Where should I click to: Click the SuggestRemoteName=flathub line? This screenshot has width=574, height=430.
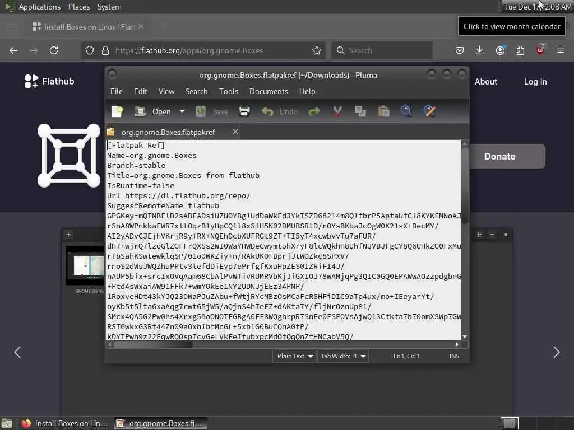coord(163,205)
